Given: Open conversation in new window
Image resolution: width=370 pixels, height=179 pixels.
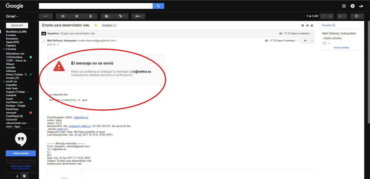Looking at the screenshot, I should 312,25.
